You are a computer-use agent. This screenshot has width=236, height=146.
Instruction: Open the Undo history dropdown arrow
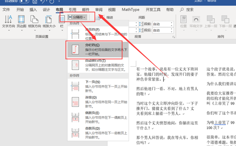(x=46, y=1)
